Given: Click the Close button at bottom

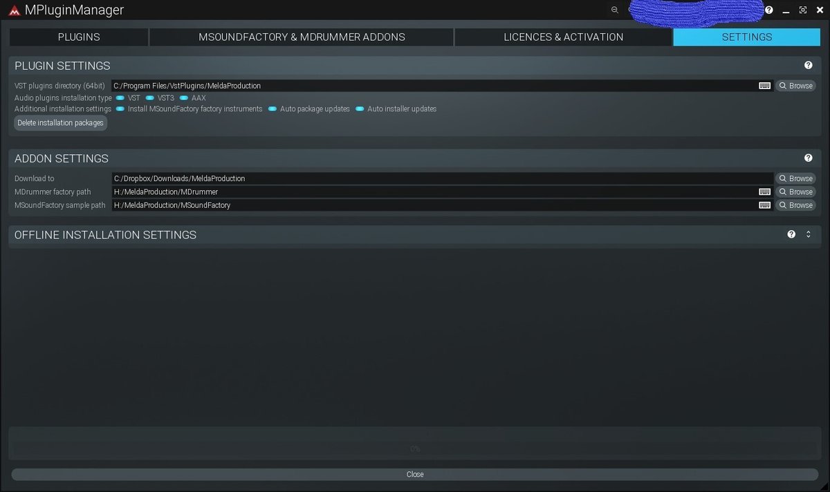Looking at the screenshot, I should pyautogui.click(x=415, y=474).
